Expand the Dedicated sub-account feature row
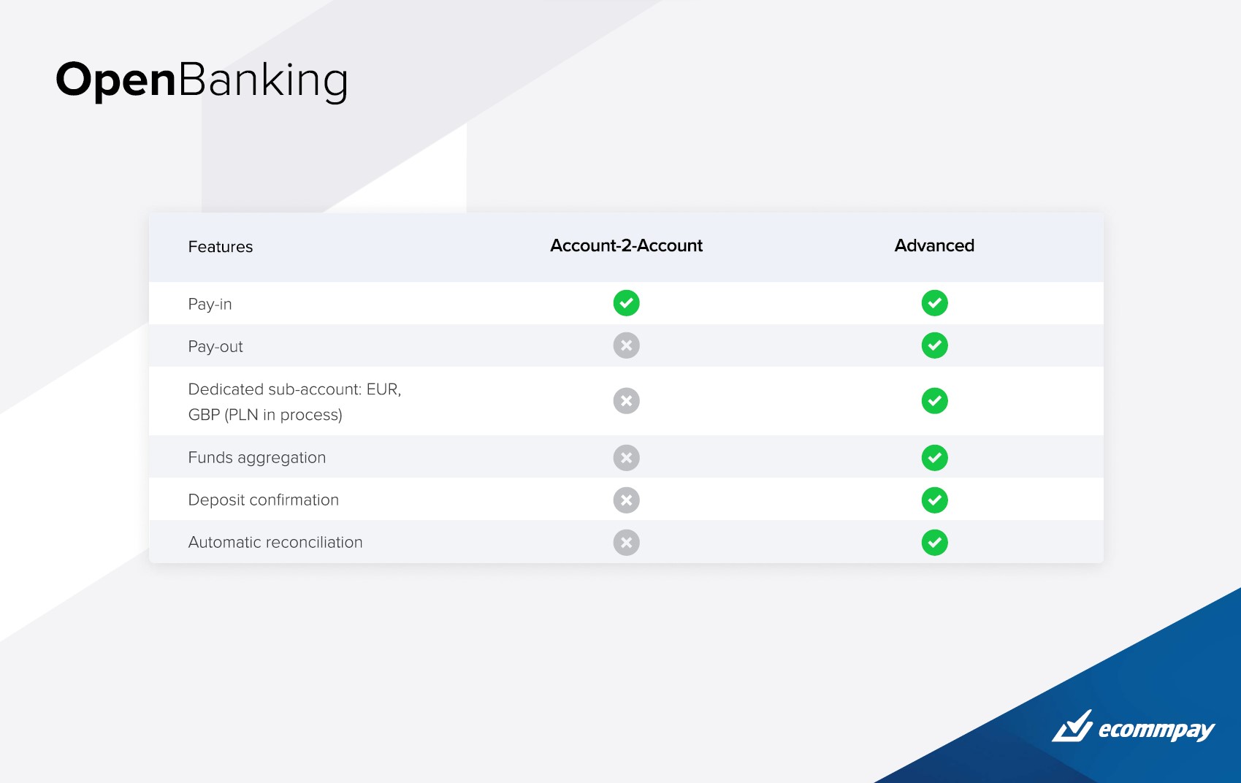 (295, 401)
